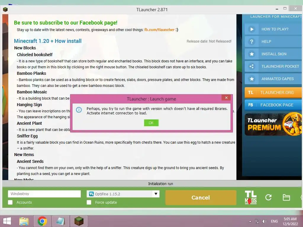This screenshot has width=303, height=227.
Task: Click the TLauncher Premium banner
Action: (273, 124)
